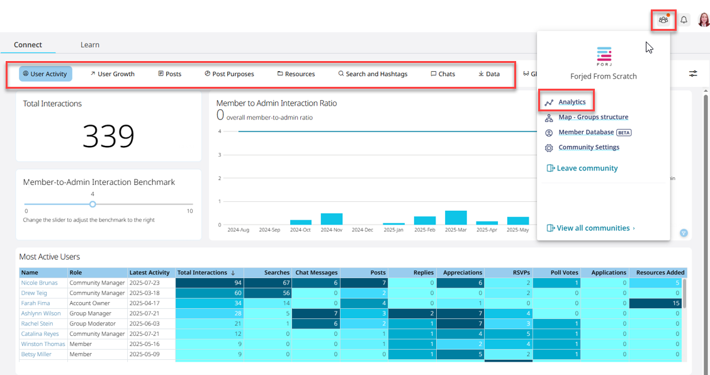
Task: Click the 2024-Nov bar in the chart
Action: 332,219
